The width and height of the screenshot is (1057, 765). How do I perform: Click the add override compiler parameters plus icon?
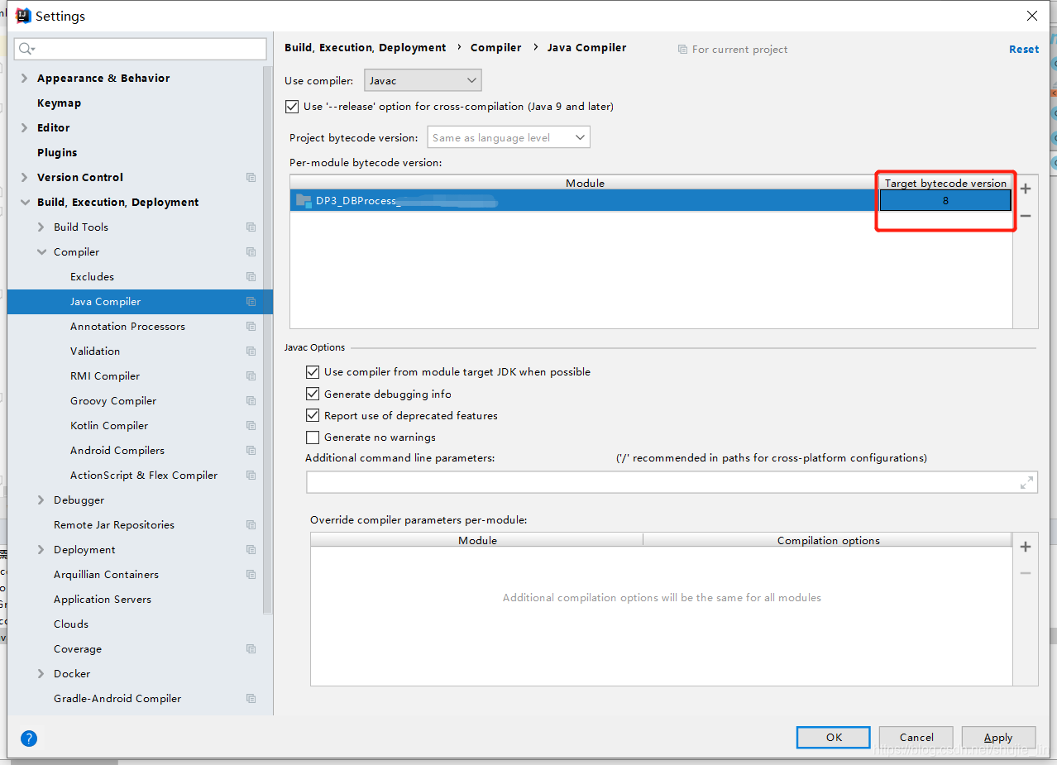pos(1026,547)
